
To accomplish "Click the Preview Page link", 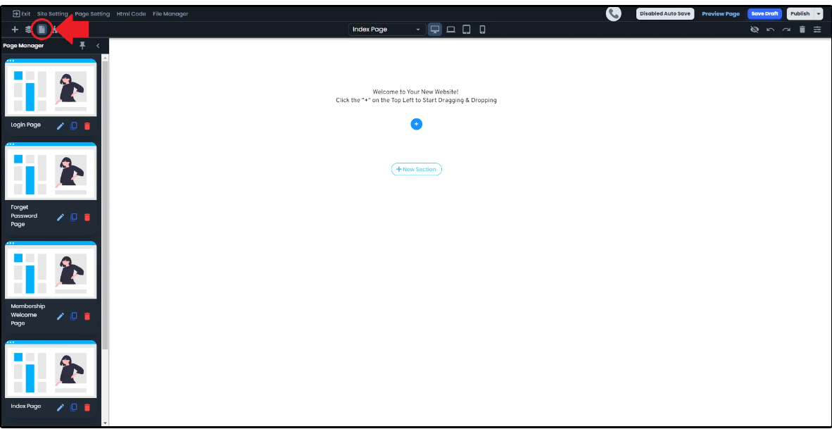I will 721,14.
